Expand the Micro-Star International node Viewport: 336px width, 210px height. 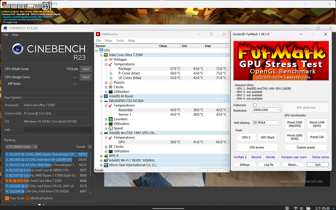(101, 165)
